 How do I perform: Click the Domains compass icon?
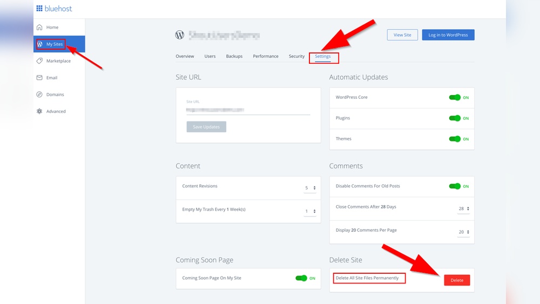click(x=39, y=94)
